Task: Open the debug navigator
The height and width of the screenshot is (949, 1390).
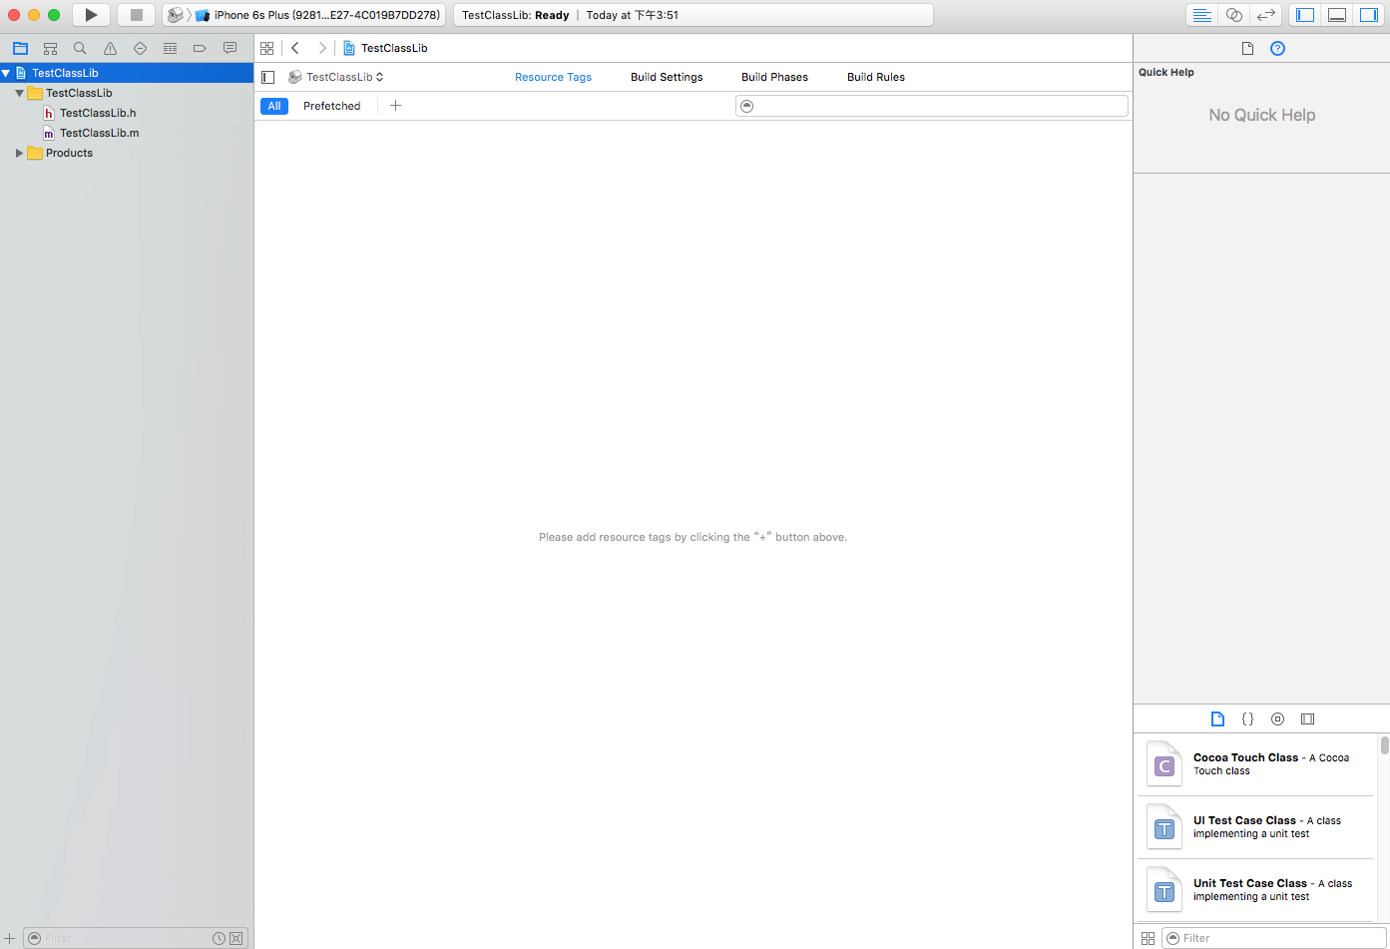Action: tap(170, 48)
